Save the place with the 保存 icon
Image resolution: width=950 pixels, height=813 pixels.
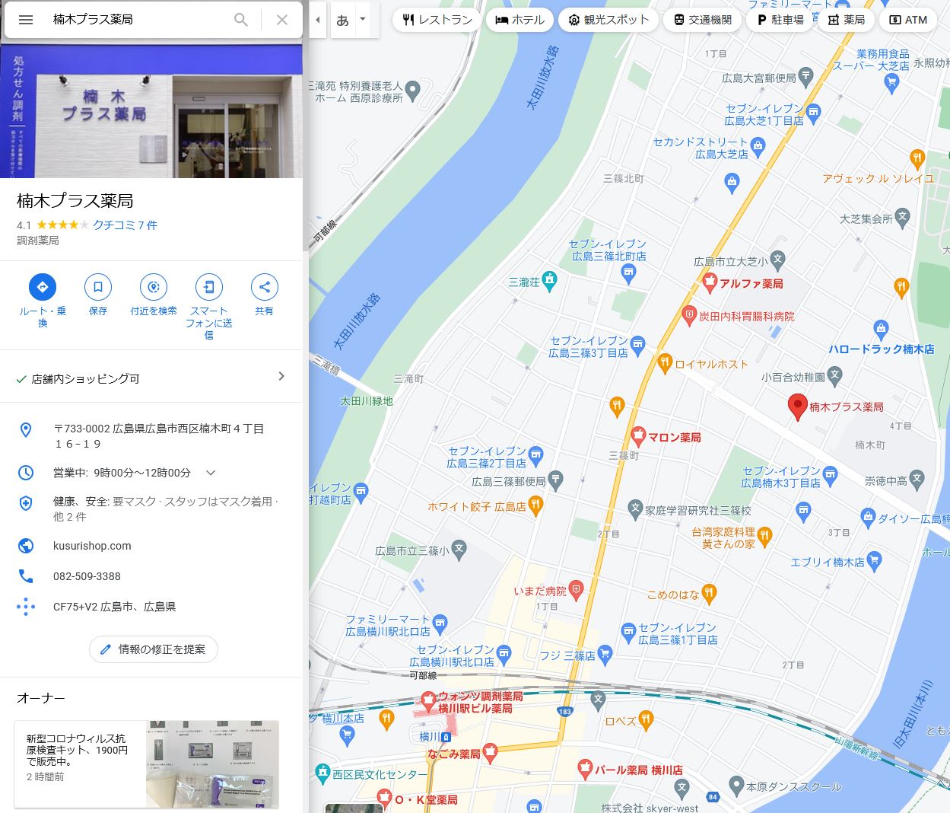click(98, 287)
